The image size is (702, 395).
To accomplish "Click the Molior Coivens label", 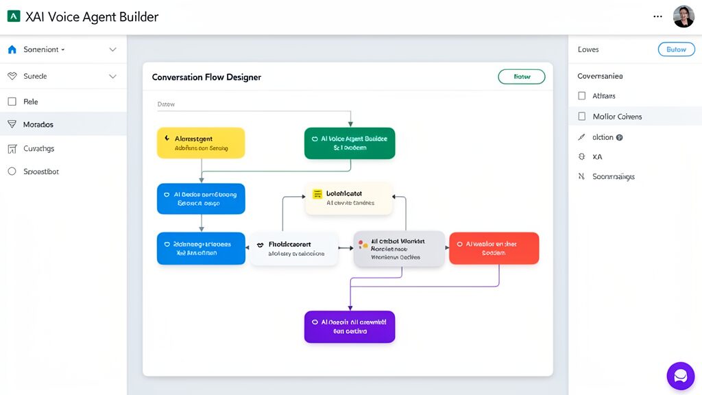I will [617, 117].
